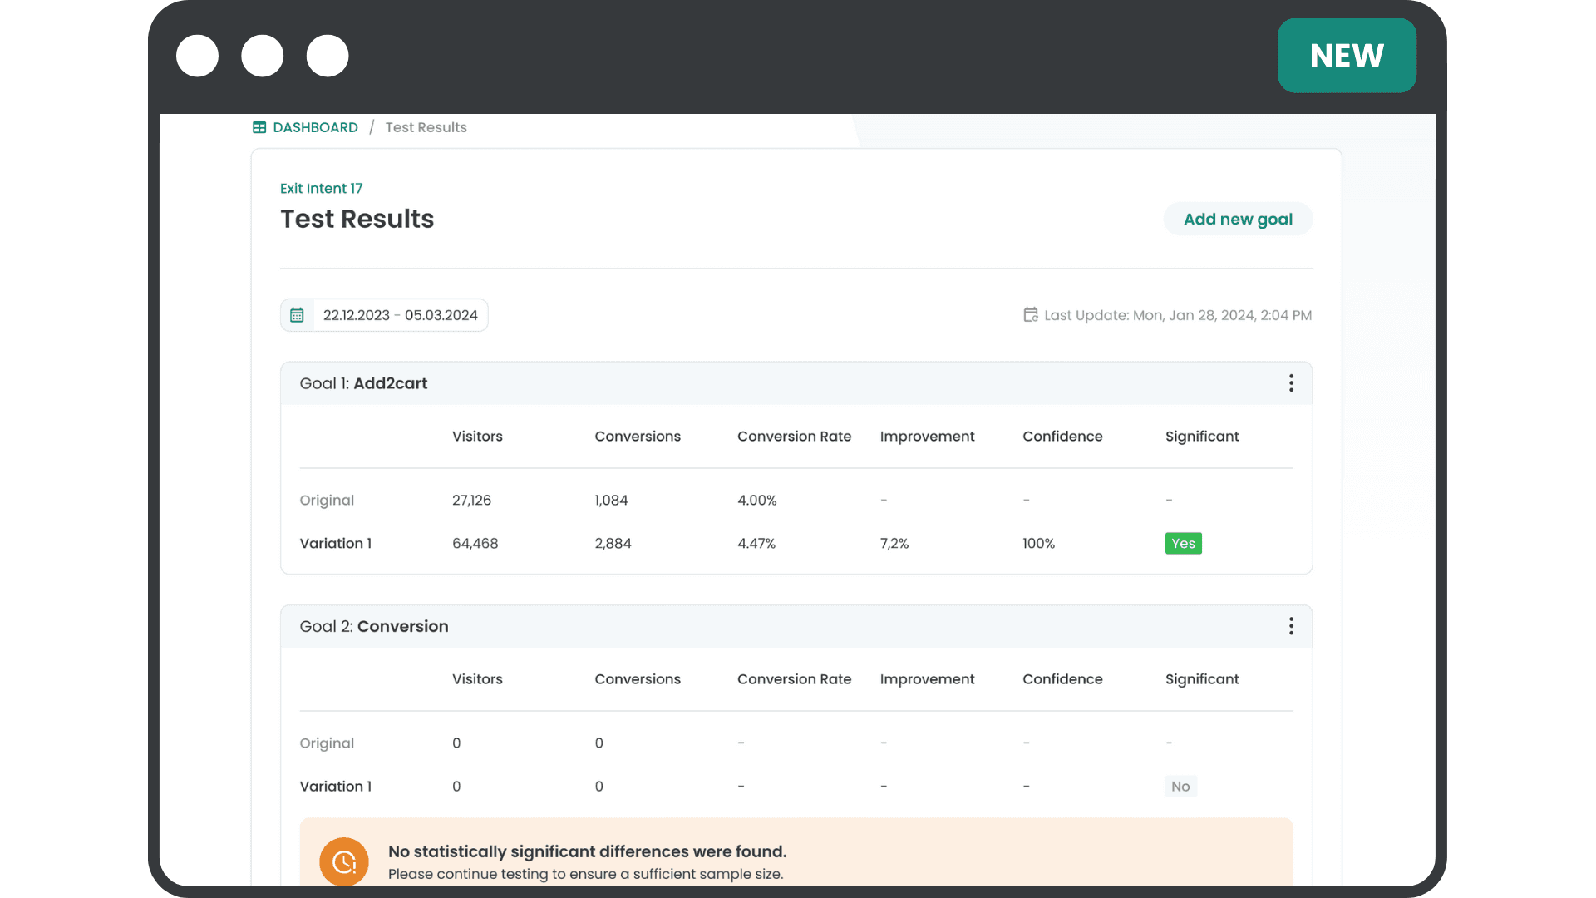Click the Original row in Goal 2 table
The height and width of the screenshot is (898, 1596).
pyautogui.click(x=327, y=743)
